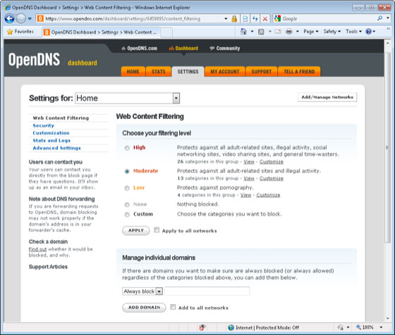The width and height of the screenshot is (395, 335).
Task: Open the Advanced Settings link
Action: tap(56, 148)
